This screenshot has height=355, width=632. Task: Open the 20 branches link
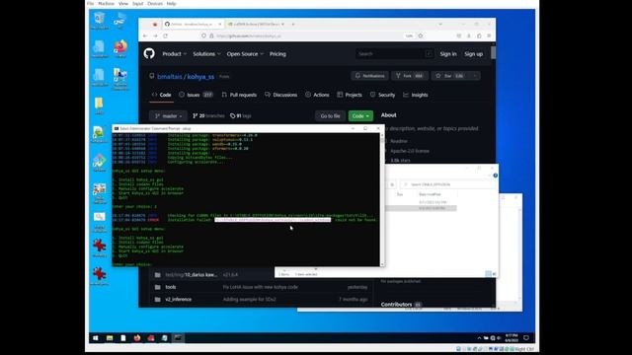pyautogui.click(x=208, y=116)
